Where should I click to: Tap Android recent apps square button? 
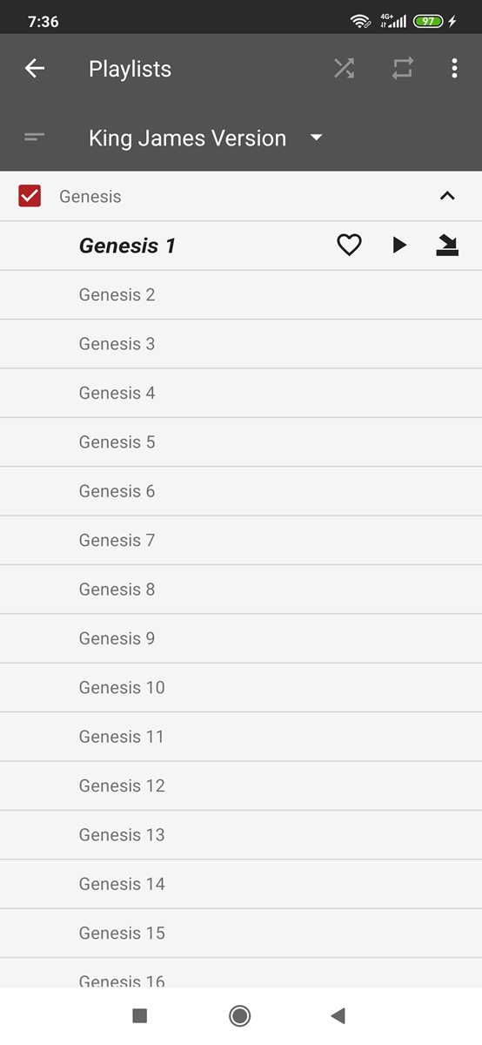[x=139, y=1015]
